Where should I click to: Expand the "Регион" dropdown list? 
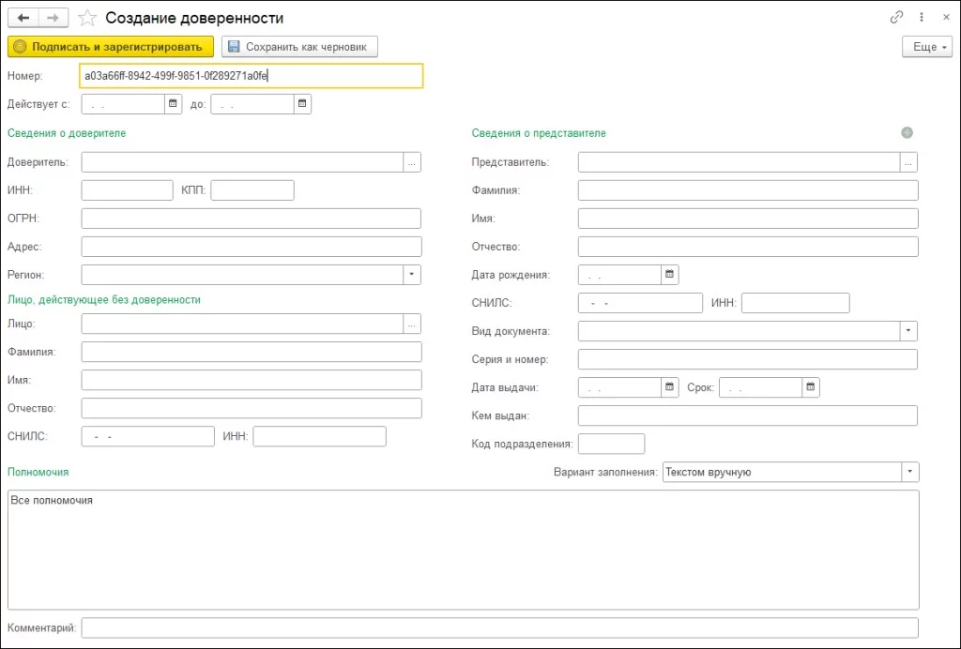coord(412,275)
